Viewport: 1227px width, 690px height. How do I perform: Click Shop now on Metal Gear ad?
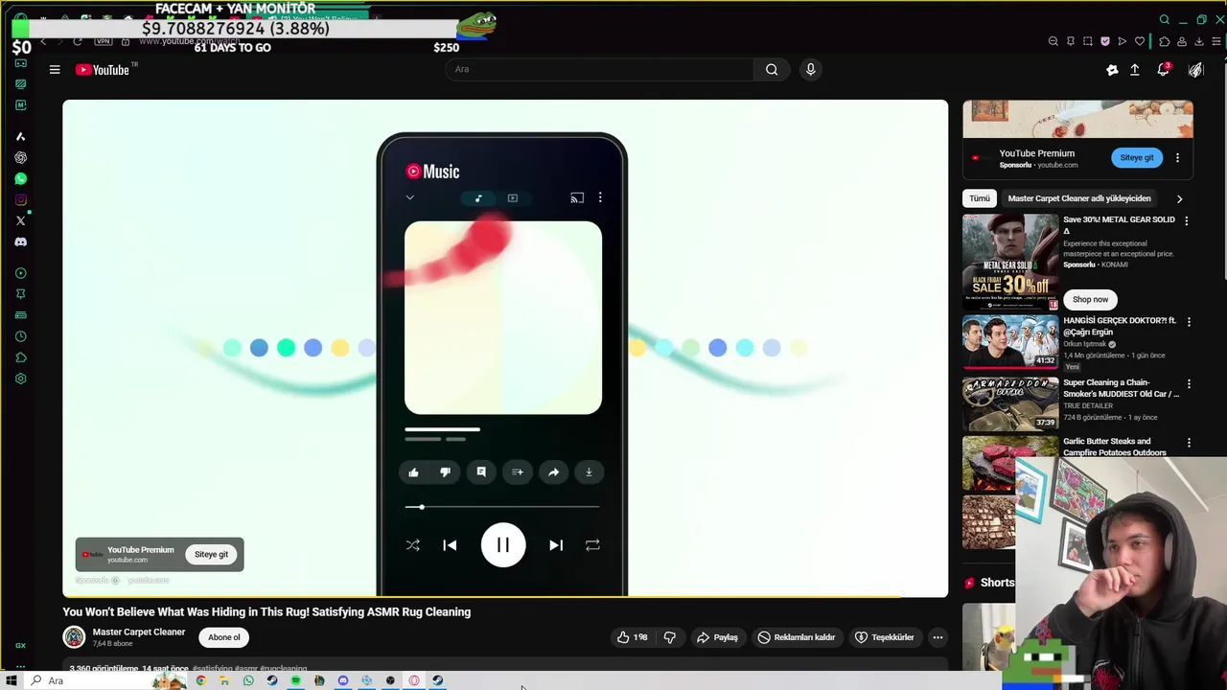click(x=1090, y=299)
